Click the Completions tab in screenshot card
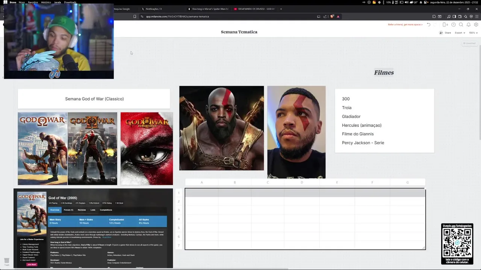The height and width of the screenshot is (270, 481). (106, 210)
